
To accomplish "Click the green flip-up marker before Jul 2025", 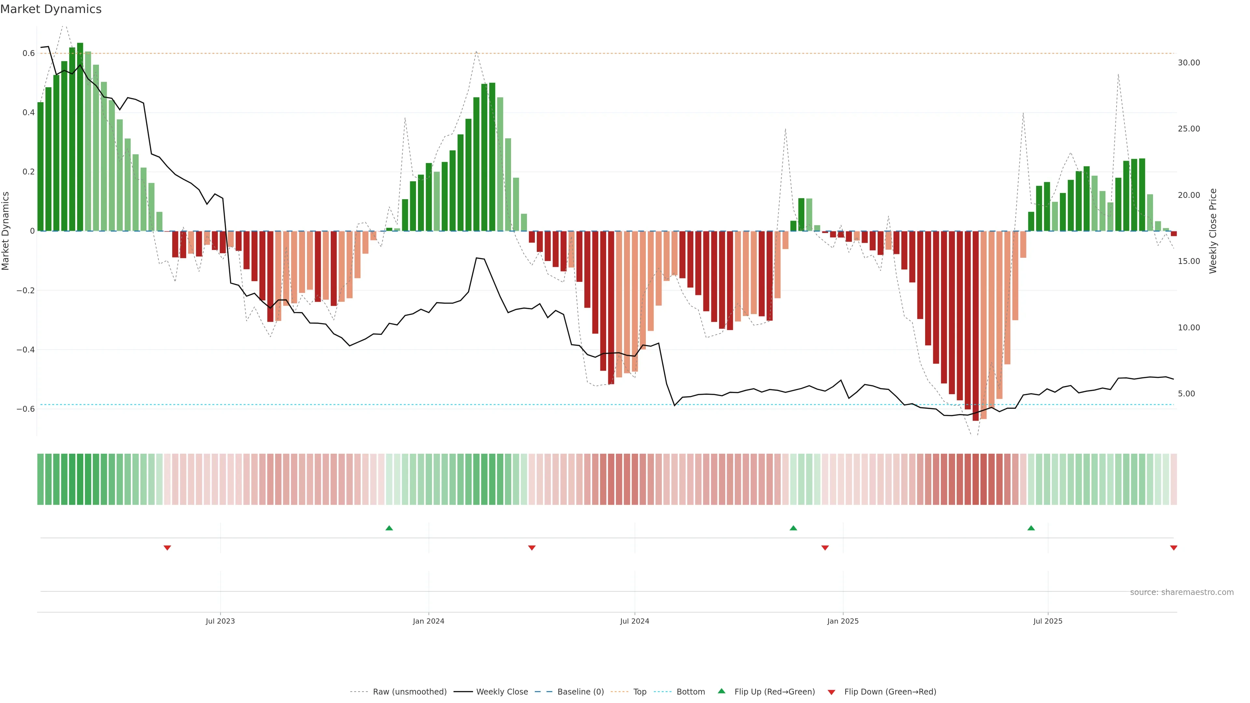I will [x=1031, y=528].
